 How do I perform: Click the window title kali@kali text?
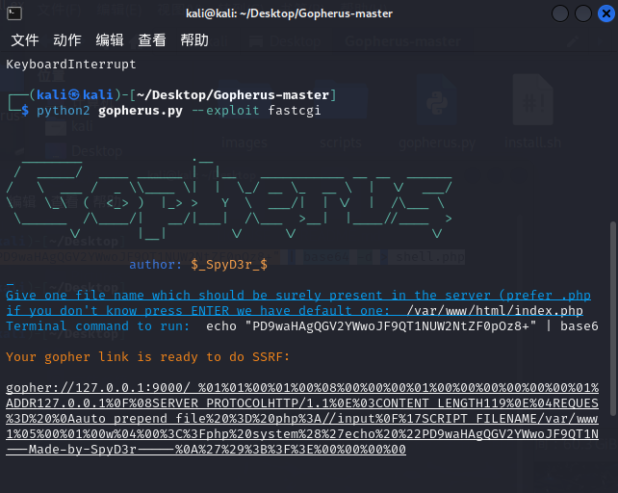290,13
